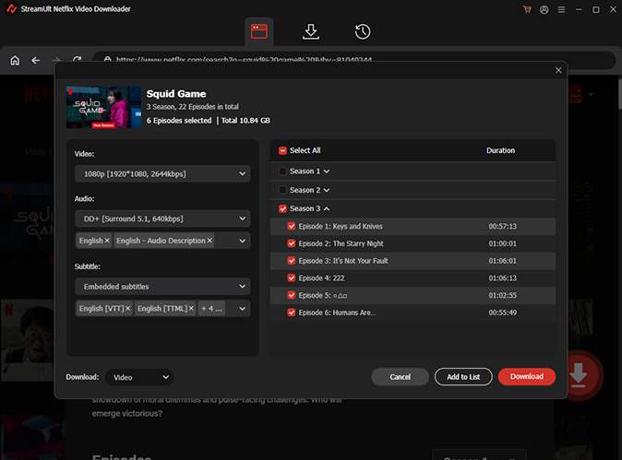Click the + 4 ... more subtitles tag
This screenshot has height=460, width=622.
coord(211,308)
